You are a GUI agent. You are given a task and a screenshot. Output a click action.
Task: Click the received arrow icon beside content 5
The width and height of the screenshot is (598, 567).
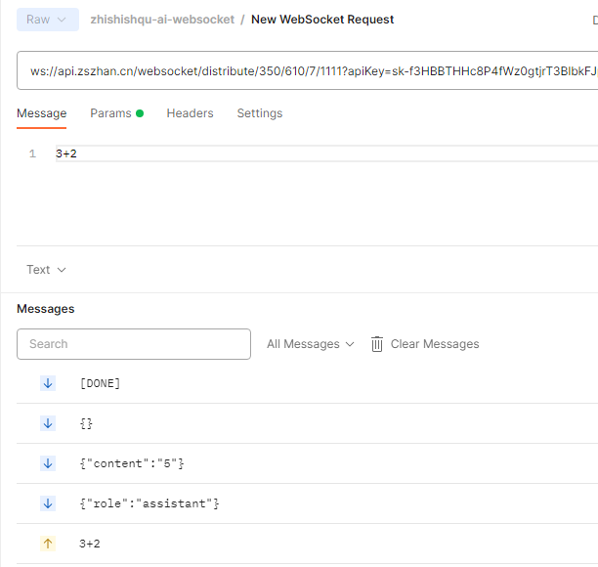48,463
